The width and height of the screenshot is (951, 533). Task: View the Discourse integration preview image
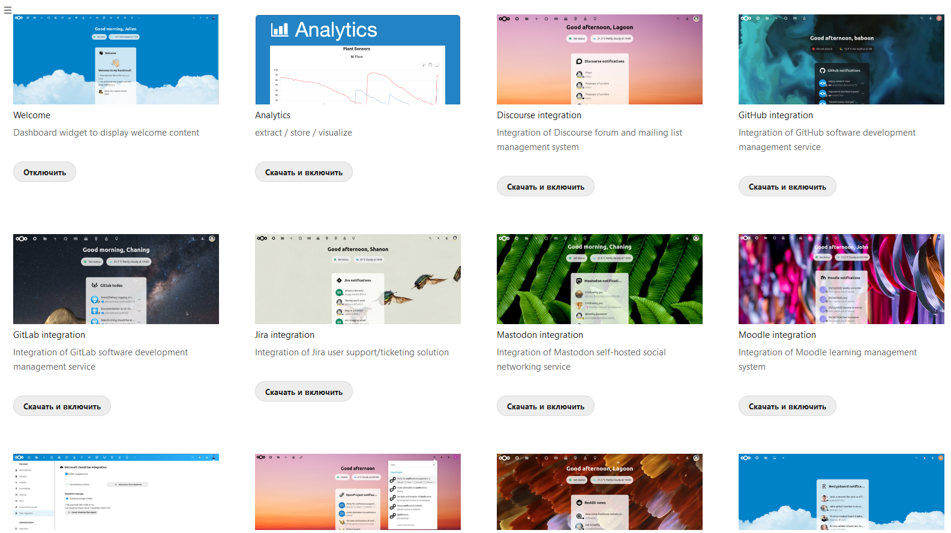coord(599,59)
